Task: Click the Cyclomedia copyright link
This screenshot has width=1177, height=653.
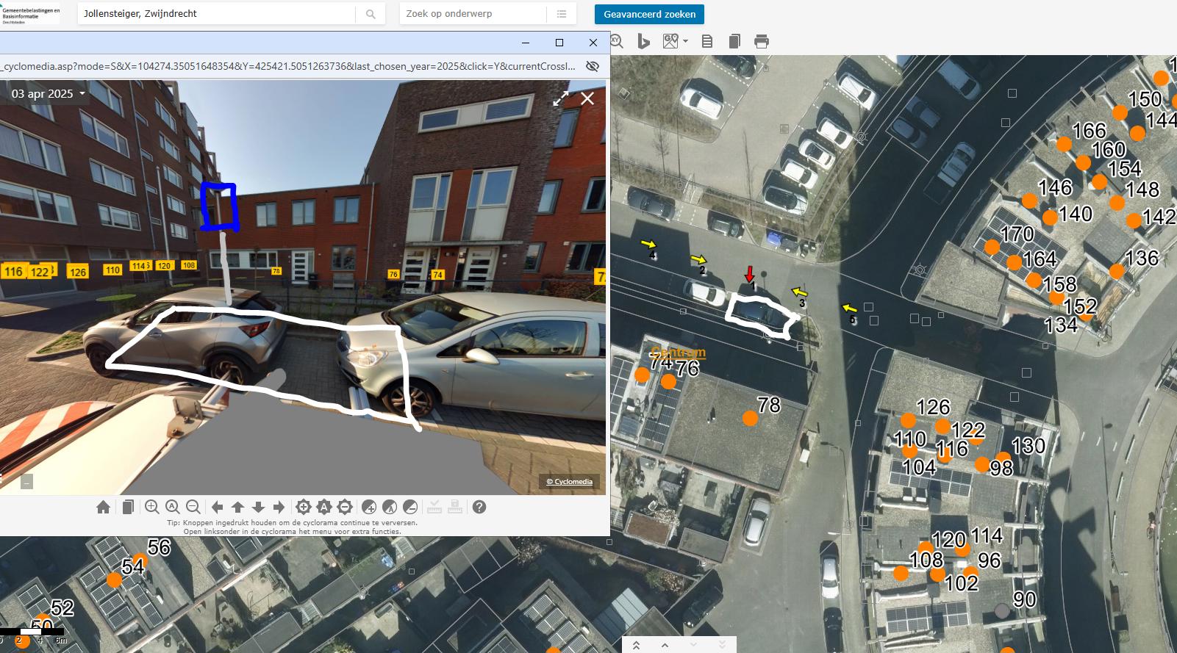Action: 570,482
